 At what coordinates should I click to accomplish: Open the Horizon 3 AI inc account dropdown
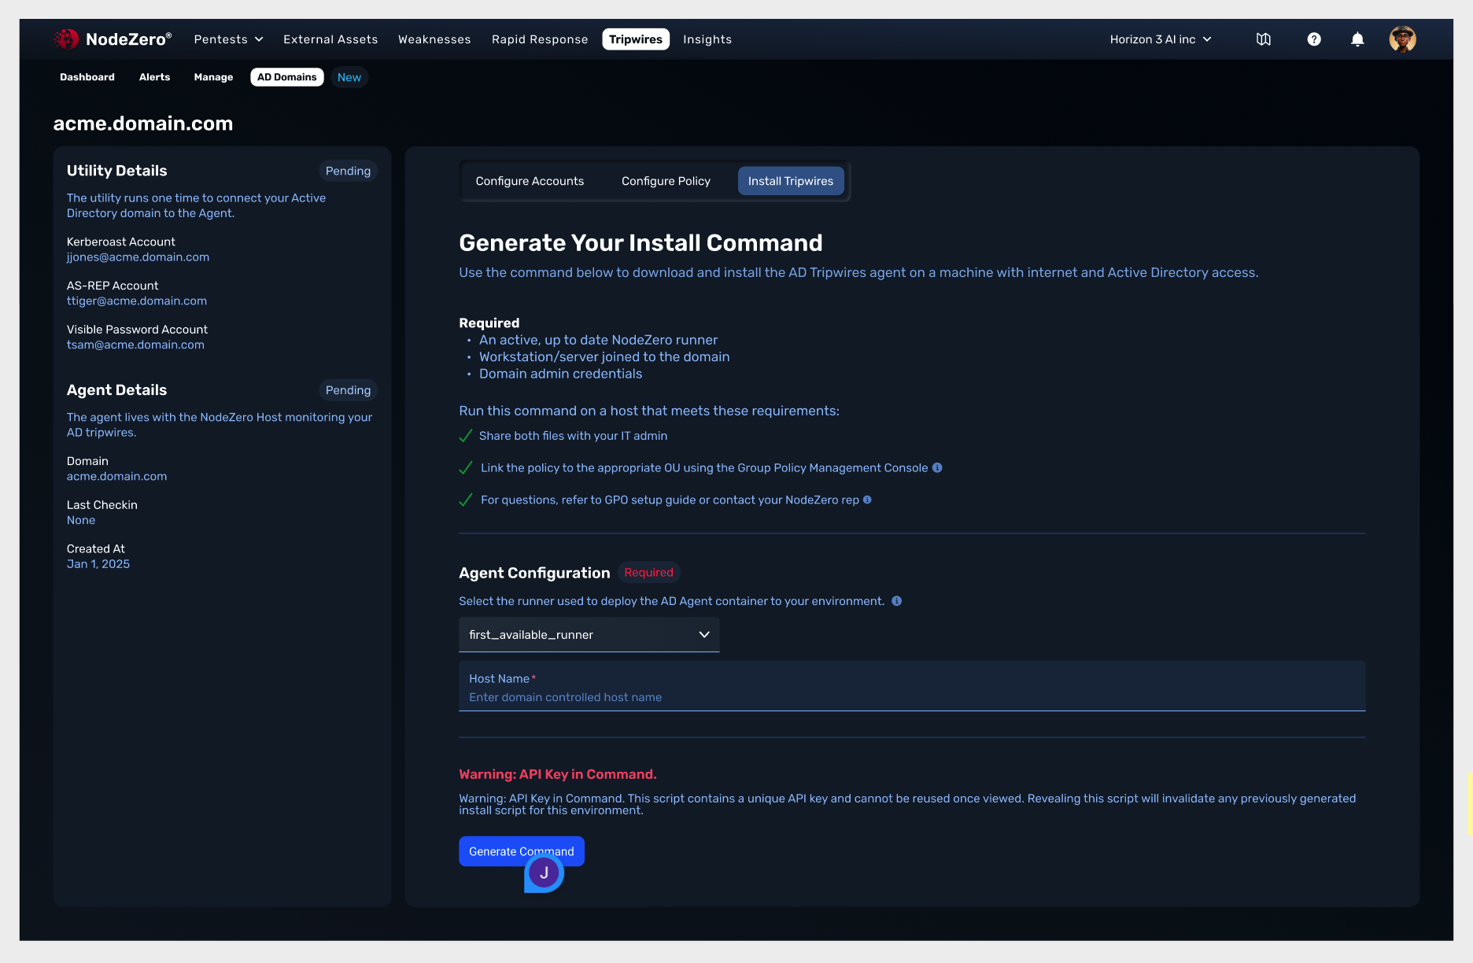coord(1161,39)
